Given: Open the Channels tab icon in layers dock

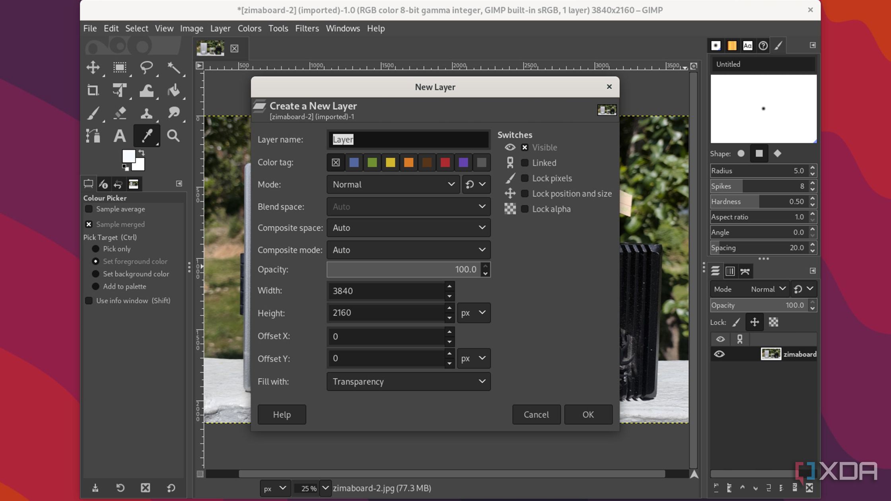Looking at the screenshot, I should tap(730, 271).
